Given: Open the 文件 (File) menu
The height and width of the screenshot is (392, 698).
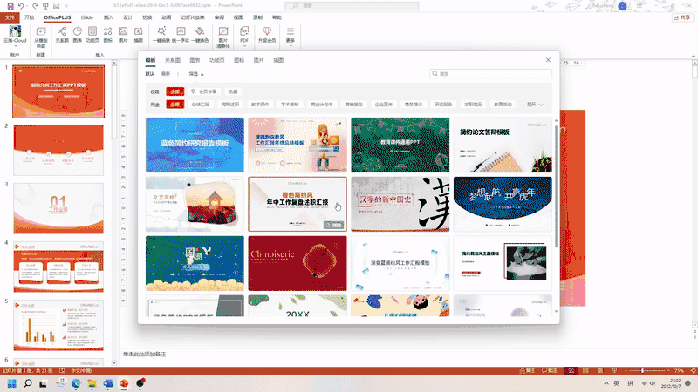Looking at the screenshot, I should point(10,17).
